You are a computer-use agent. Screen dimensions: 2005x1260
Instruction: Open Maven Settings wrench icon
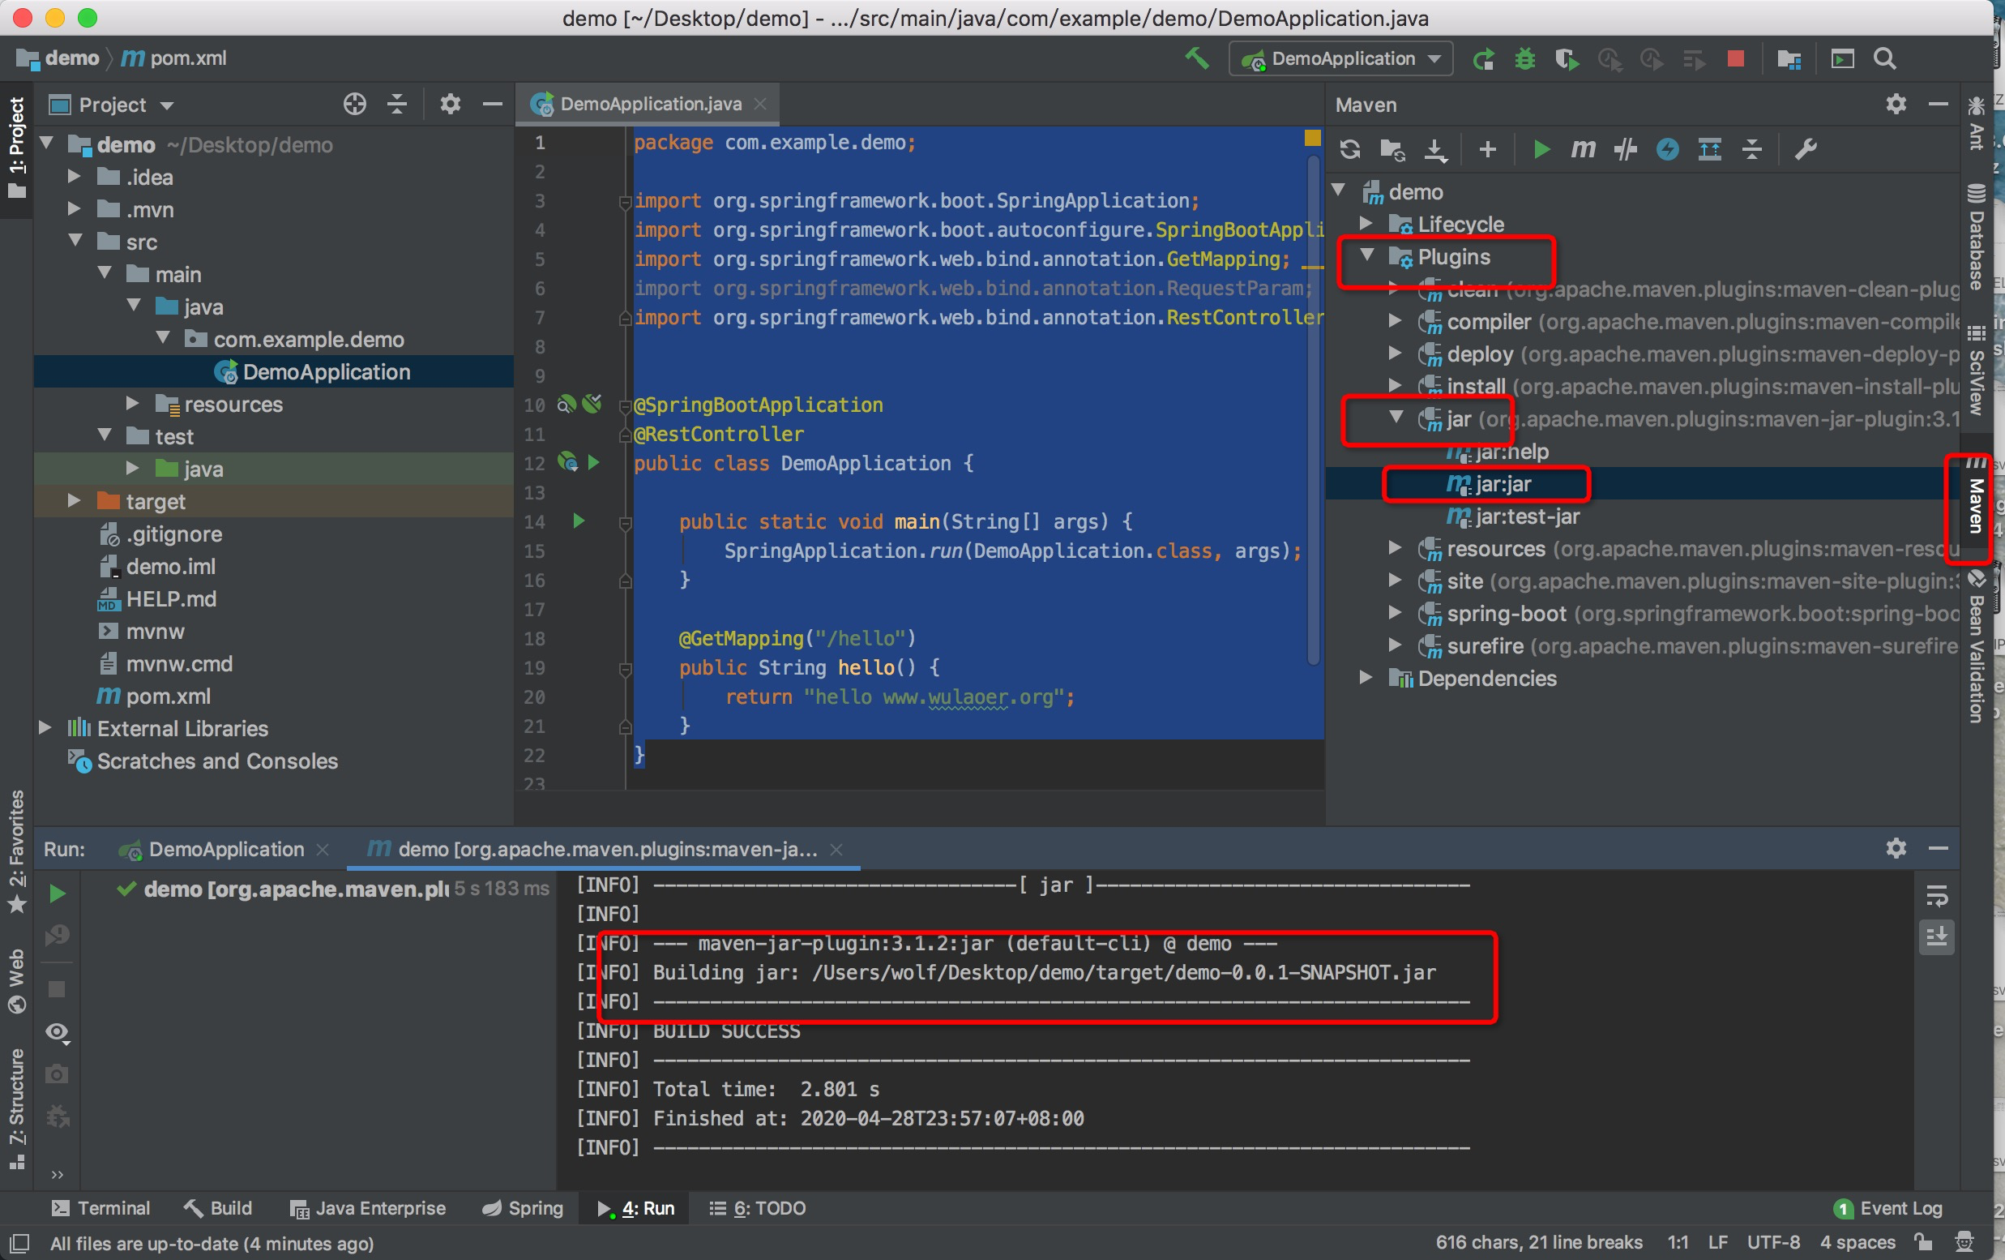[x=1805, y=150]
